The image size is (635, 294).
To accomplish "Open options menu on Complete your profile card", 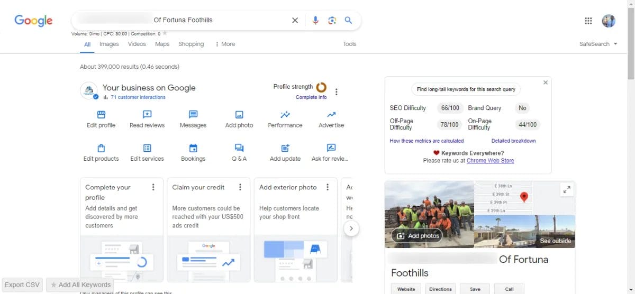I will (x=153, y=187).
